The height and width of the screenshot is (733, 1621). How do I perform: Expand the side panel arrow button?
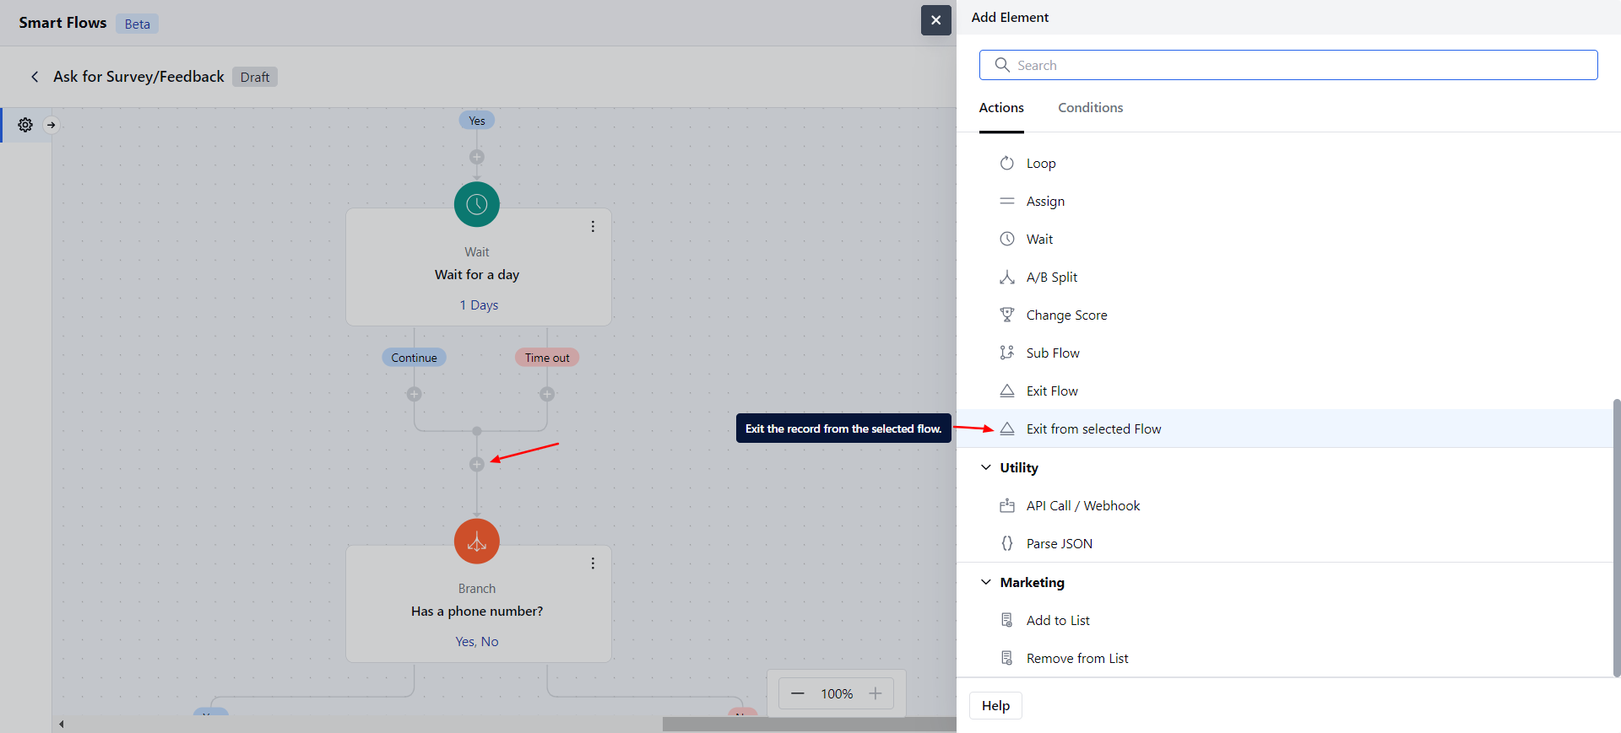tap(52, 125)
